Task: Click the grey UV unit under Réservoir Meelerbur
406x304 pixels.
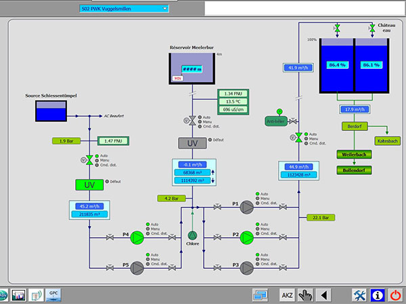Action: tap(192, 143)
